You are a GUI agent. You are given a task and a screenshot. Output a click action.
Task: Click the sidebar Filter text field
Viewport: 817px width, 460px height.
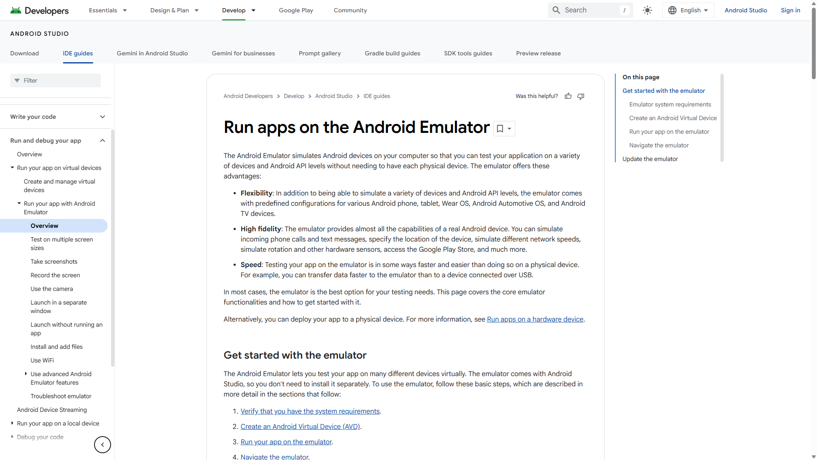(x=55, y=80)
